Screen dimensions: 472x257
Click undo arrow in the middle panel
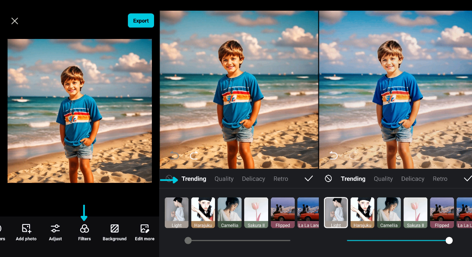[x=174, y=155]
